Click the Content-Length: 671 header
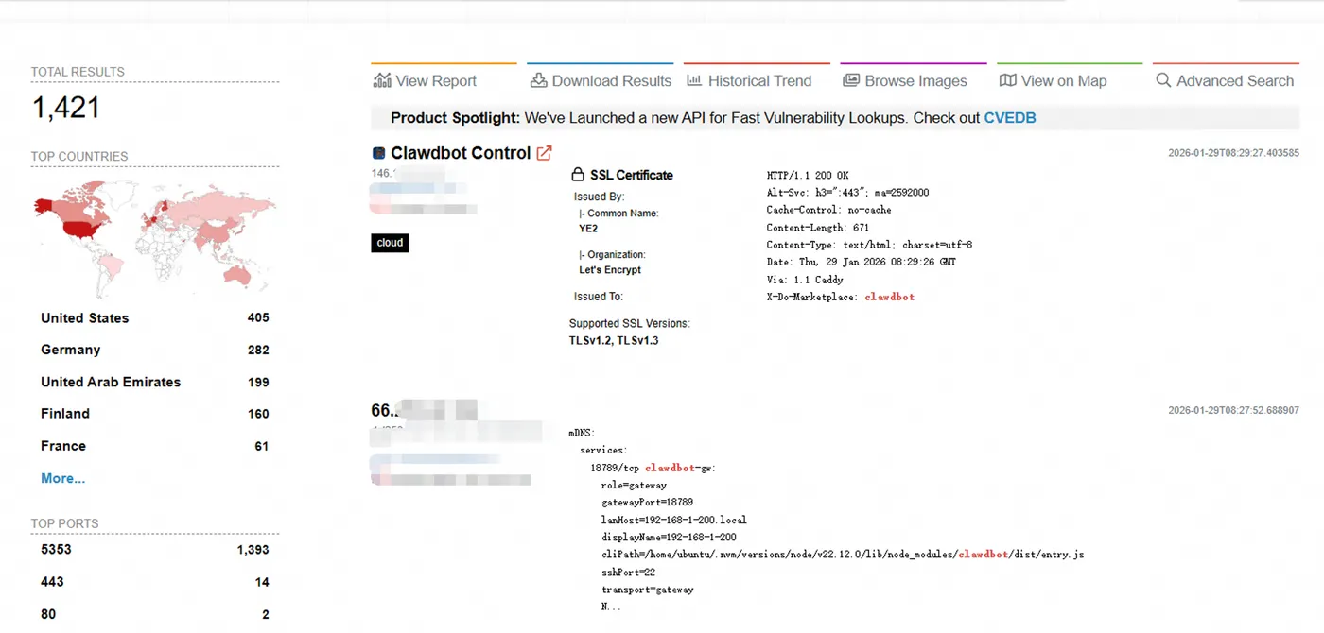The height and width of the screenshot is (633, 1324). tap(817, 228)
